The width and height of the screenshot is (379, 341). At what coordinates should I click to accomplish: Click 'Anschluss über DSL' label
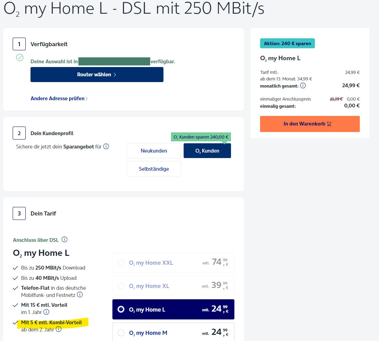click(x=36, y=240)
